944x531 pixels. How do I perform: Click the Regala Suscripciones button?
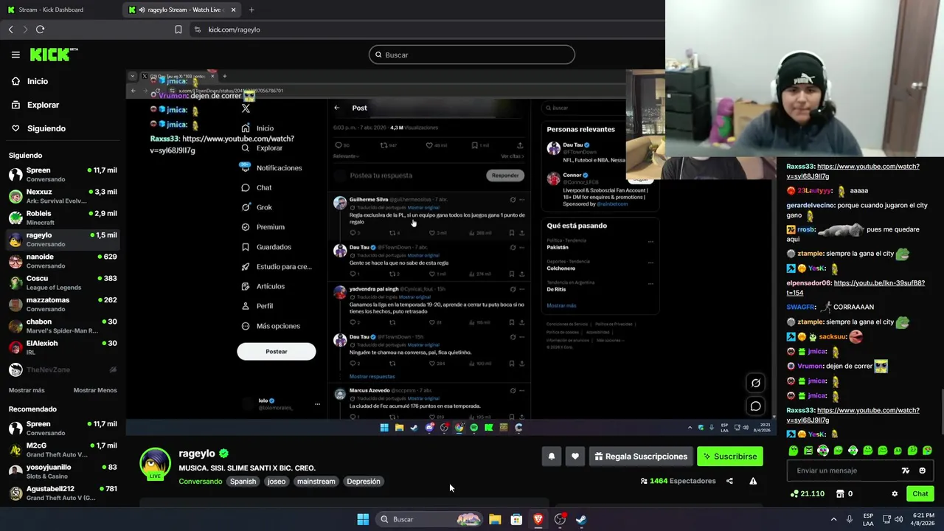pos(639,457)
